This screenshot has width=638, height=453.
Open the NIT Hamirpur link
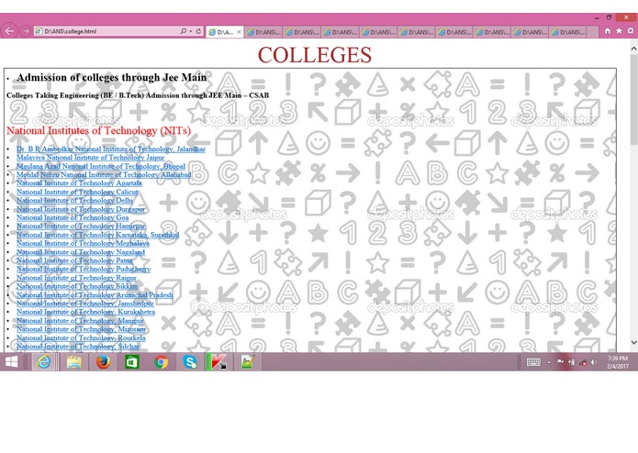(81, 226)
